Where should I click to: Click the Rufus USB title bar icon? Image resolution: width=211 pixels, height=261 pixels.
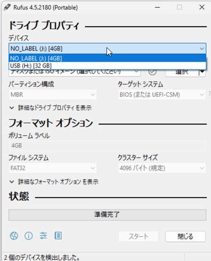coord(8,8)
